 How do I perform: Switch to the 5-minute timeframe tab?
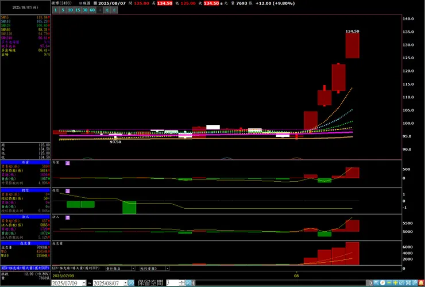click(x=63, y=10)
